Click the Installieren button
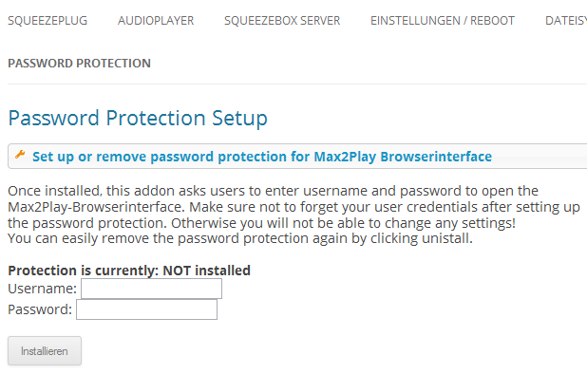The height and width of the screenshot is (374, 587). point(45,351)
